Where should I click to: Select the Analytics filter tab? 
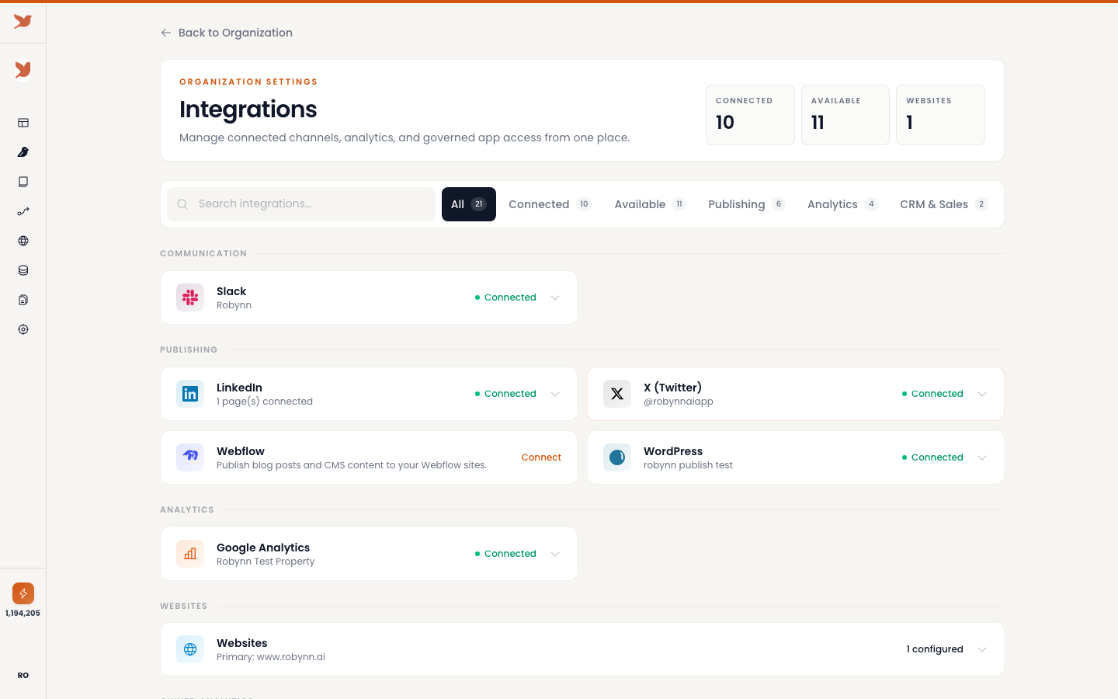click(x=842, y=203)
